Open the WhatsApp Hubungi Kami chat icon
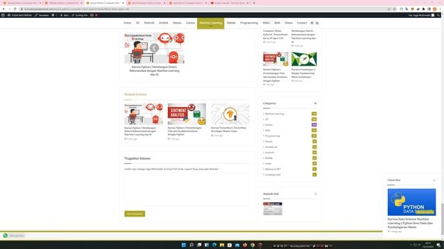This screenshot has height=249, width=444. pyautogui.click(x=6, y=235)
